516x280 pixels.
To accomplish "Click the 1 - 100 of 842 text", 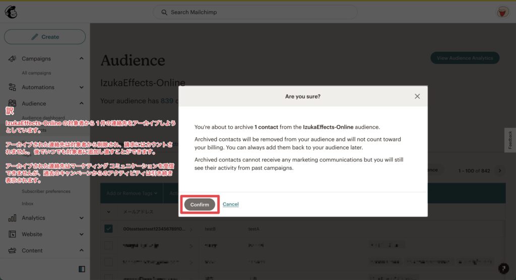I will point(474,171).
